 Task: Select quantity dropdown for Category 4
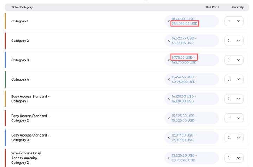pyautogui.click(x=234, y=79)
